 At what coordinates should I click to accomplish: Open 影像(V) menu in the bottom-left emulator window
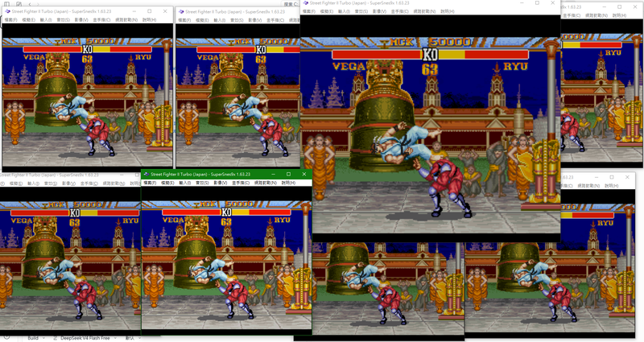pyautogui.click(x=68, y=183)
